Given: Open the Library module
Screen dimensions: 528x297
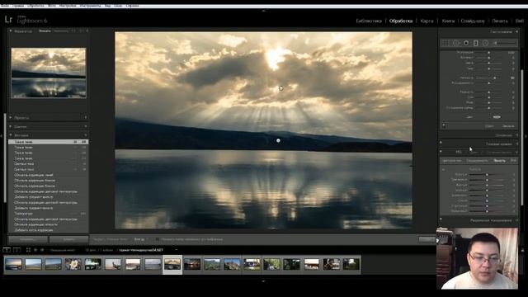Looking at the screenshot, I should (369, 21).
